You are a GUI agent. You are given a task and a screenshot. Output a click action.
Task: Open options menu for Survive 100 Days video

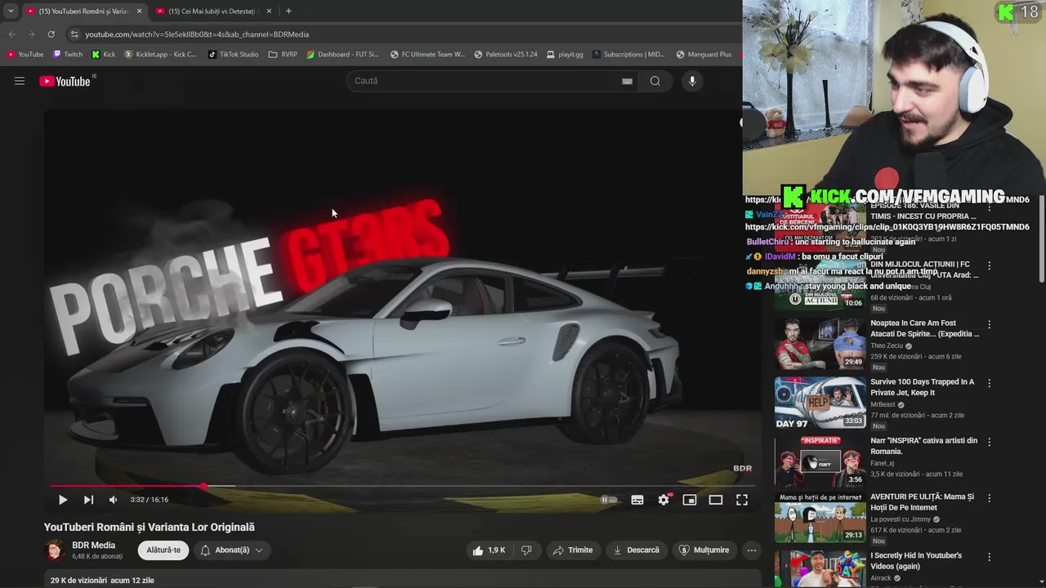(990, 383)
